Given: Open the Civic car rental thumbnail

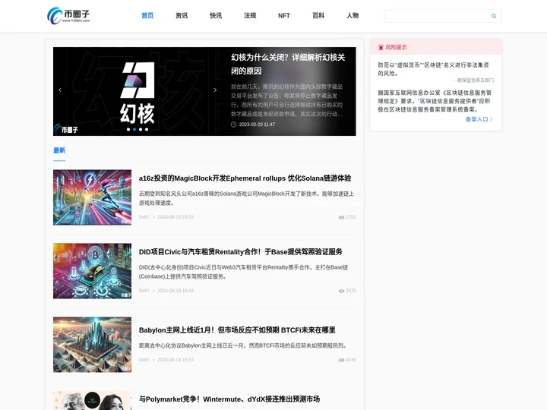Looking at the screenshot, I should pos(92,271).
